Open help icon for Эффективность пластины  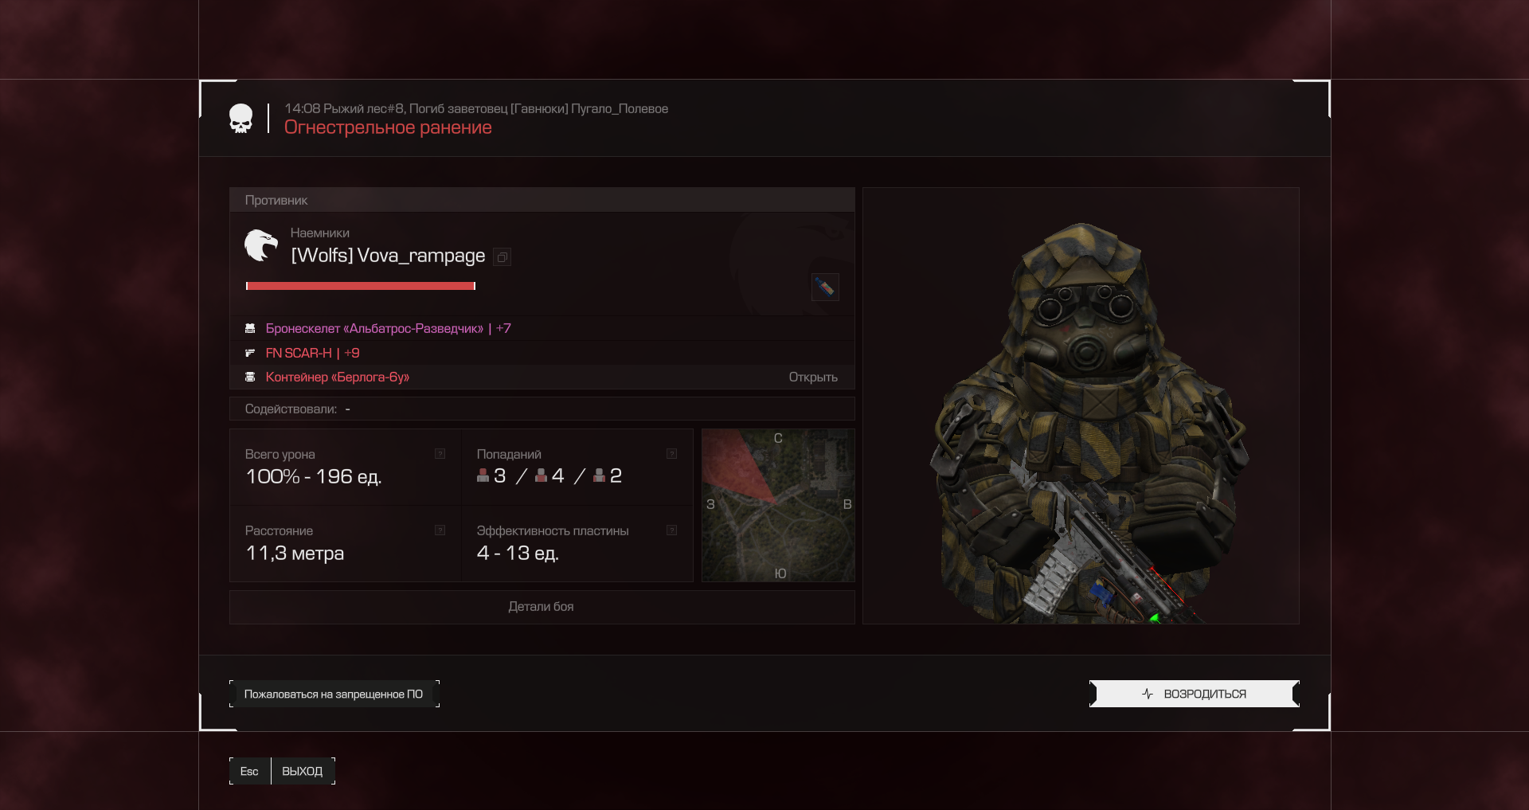point(671,530)
